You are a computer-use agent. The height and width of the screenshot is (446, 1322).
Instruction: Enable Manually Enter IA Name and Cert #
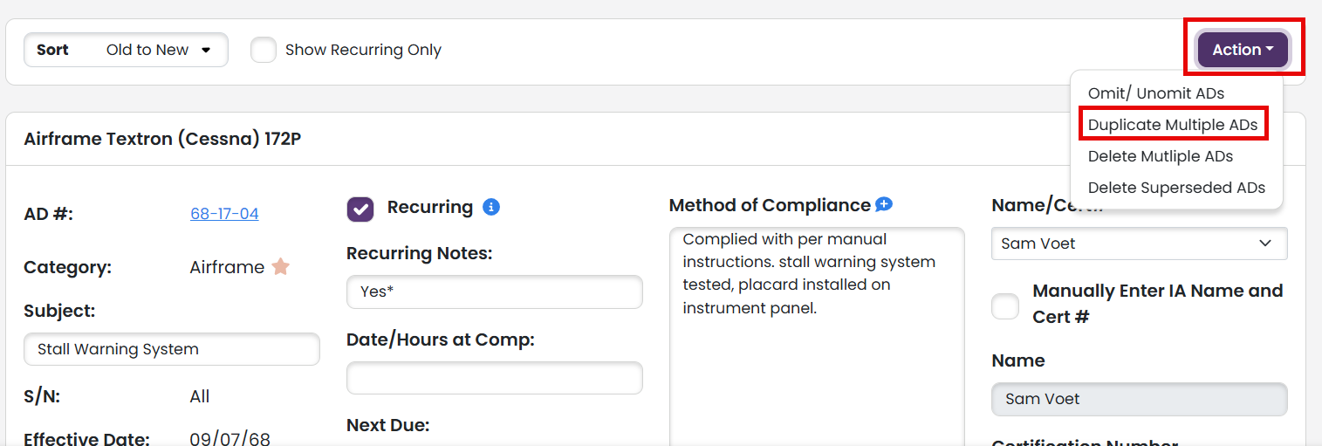coord(1005,306)
